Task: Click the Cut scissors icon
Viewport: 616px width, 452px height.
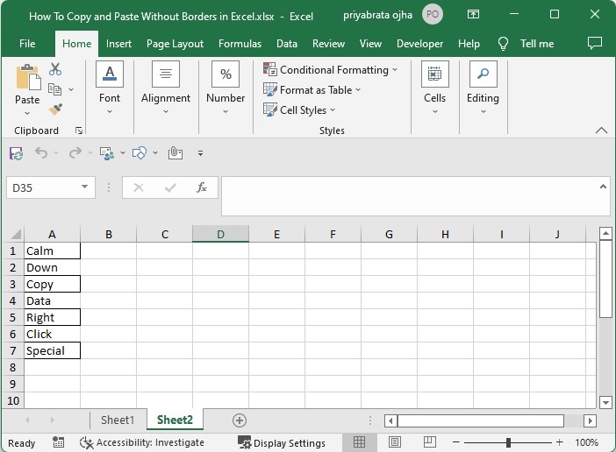Action: coord(55,69)
